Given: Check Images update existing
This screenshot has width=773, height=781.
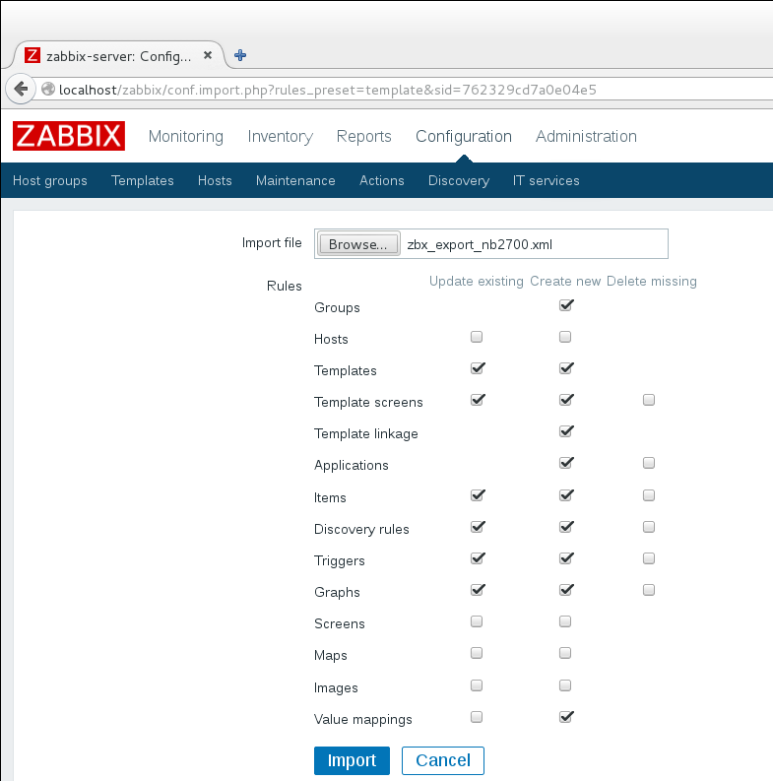Looking at the screenshot, I should pos(477,685).
